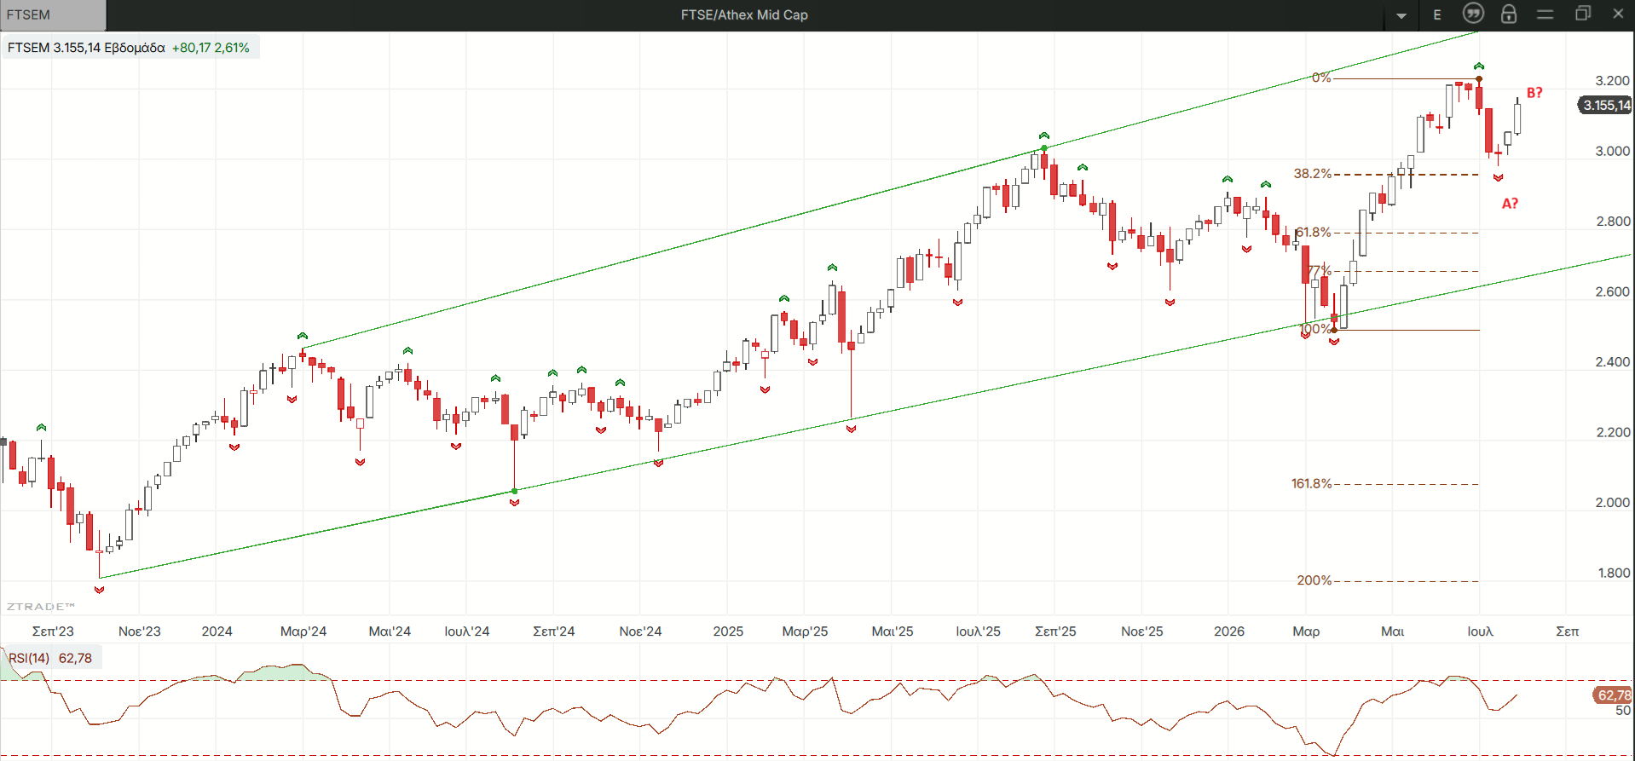Click the Μαι'24 label on the time axis
This screenshot has height=761, width=1635.
390,631
